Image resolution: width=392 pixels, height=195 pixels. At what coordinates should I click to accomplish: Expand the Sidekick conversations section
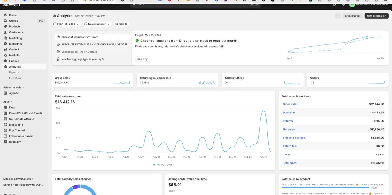click(18, 179)
